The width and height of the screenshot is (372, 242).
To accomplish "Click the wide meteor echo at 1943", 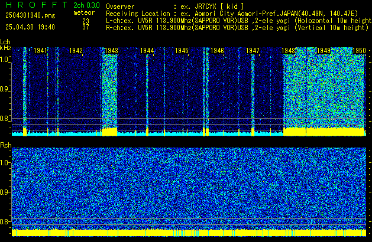I will (109, 91).
